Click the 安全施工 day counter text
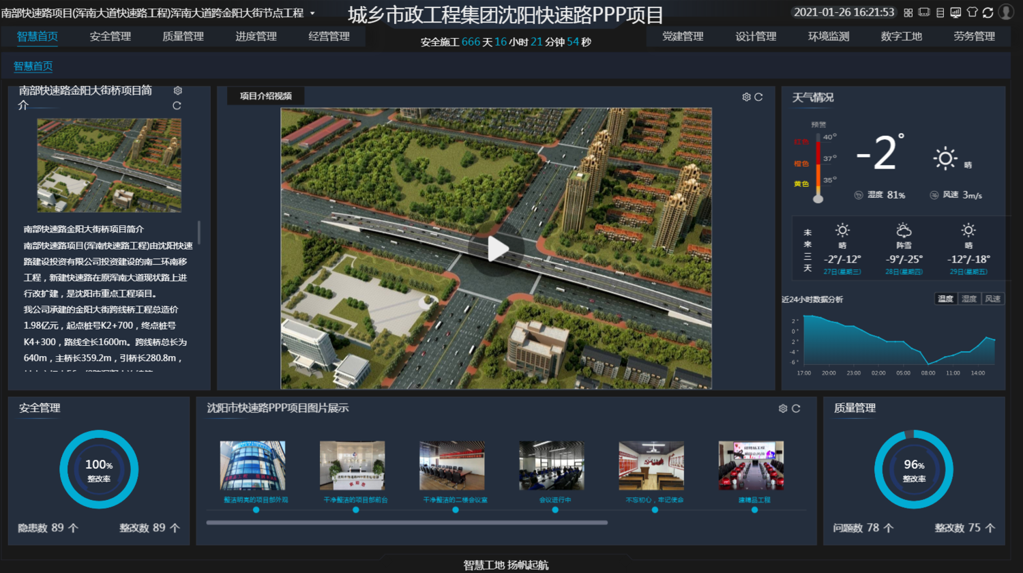1023x573 pixels. (505, 42)
